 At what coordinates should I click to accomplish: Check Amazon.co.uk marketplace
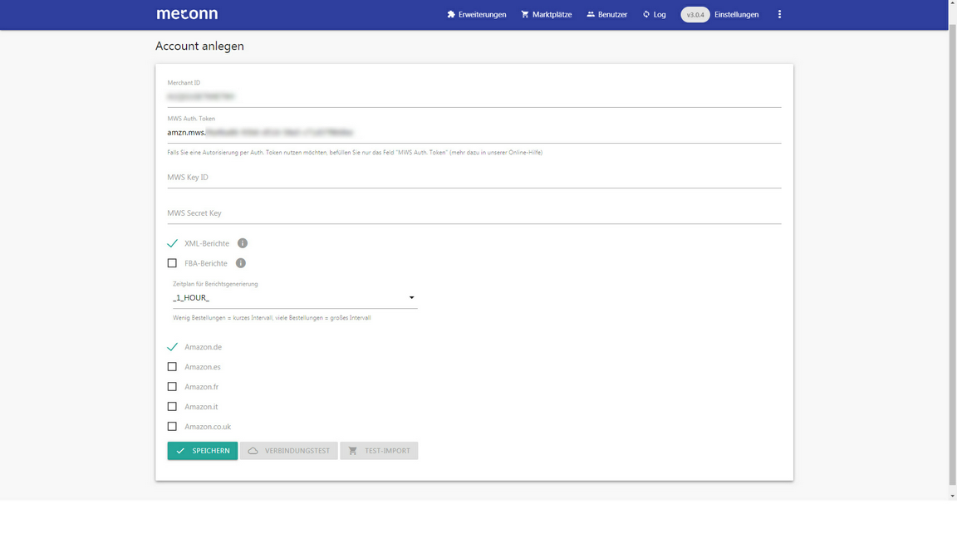[172, 427]
